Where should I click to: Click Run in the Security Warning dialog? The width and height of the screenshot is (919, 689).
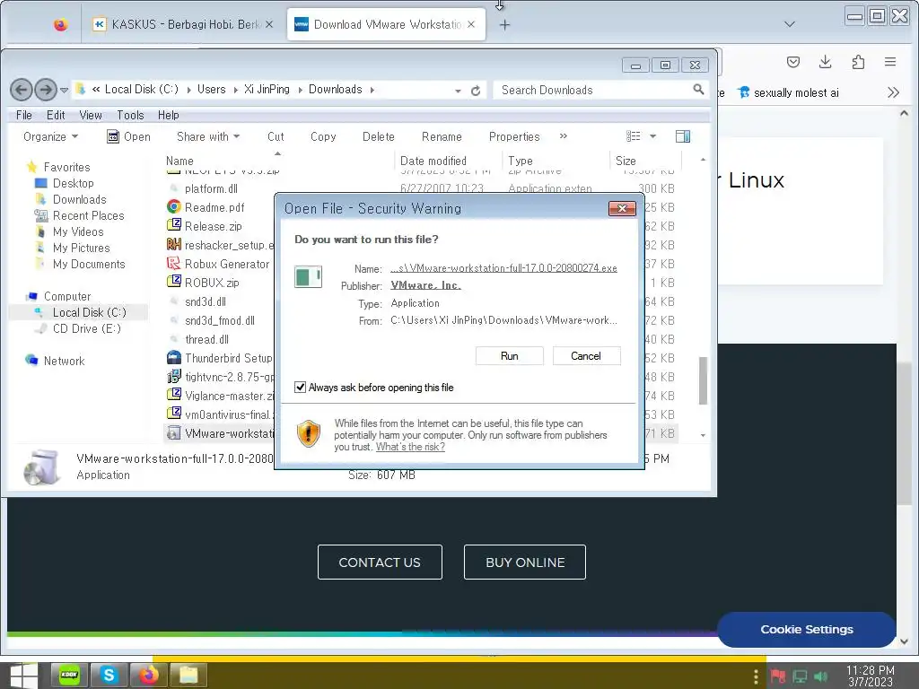(510, 355)
